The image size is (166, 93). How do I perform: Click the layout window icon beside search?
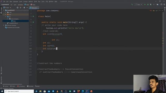coord(161,5)
